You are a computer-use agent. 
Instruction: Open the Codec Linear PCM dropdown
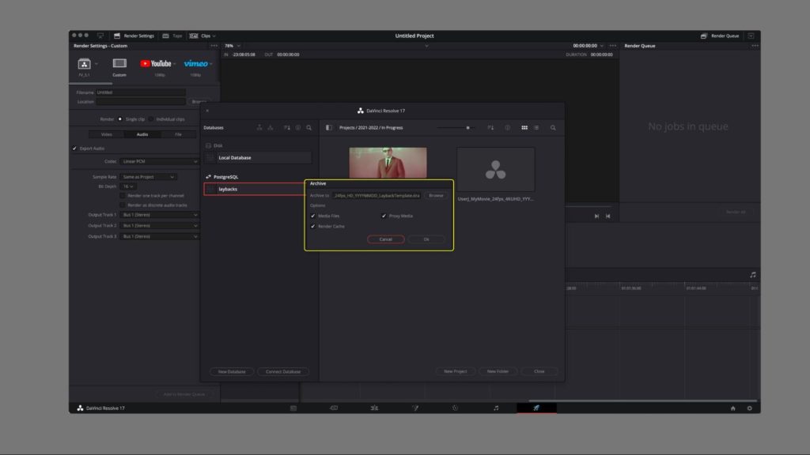pyautogui.click(x=159, y=161)
